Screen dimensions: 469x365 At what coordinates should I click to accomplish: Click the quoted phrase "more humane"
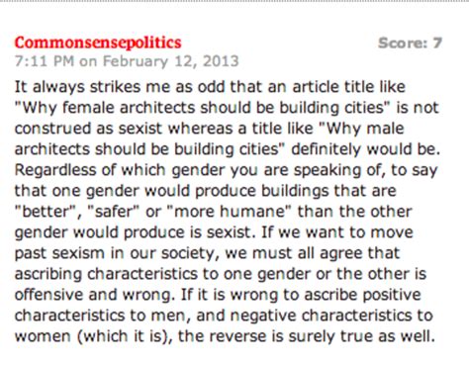[229, 212]
